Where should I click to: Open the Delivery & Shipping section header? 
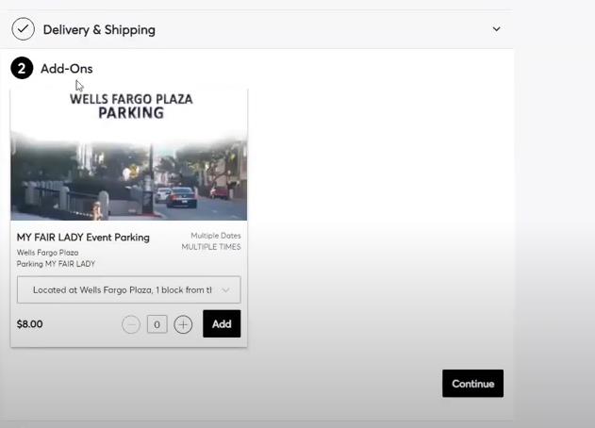point(99,29)
